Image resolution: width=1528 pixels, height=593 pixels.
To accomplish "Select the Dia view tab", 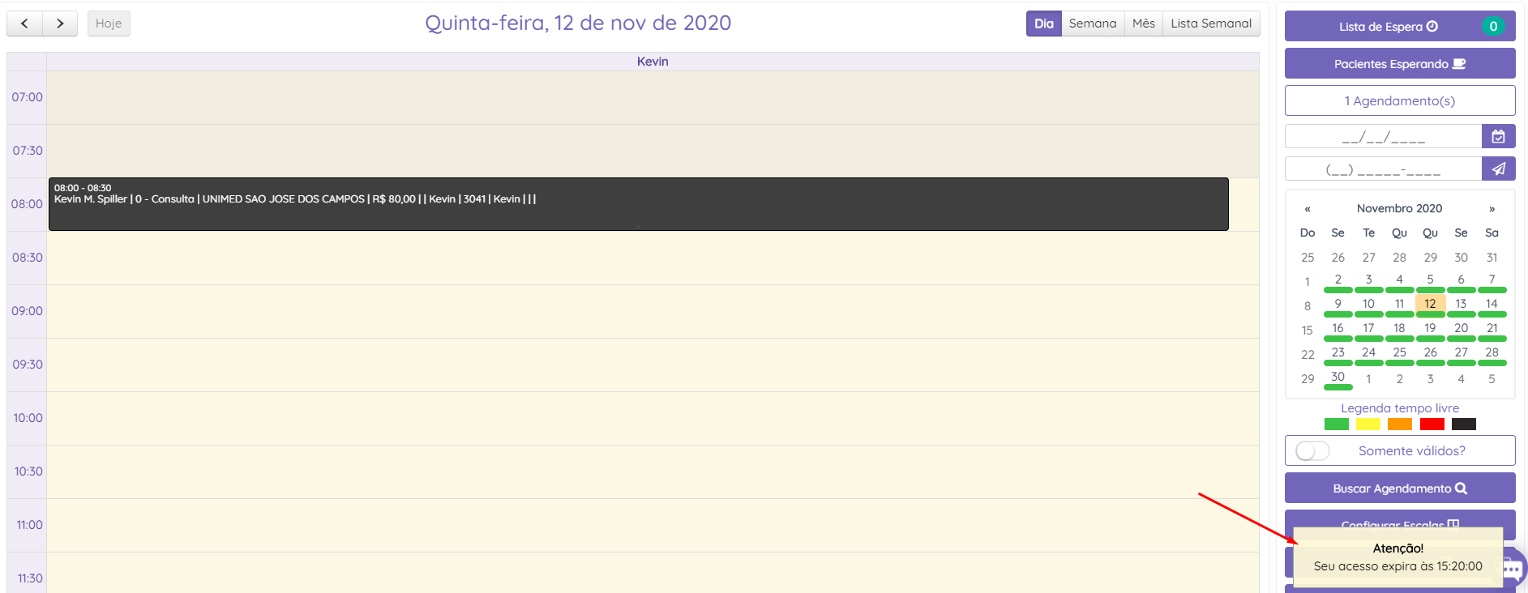I will pos(1044,23).
